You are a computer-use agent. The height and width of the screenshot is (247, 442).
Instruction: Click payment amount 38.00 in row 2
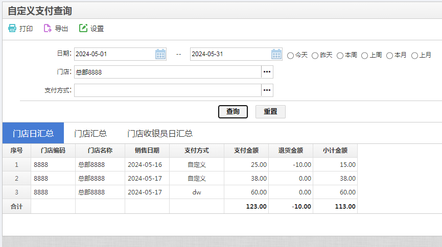click(246, 178)
